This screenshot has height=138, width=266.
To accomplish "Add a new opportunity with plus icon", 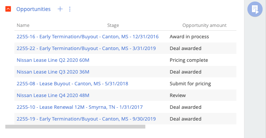I will coord(60,9).
